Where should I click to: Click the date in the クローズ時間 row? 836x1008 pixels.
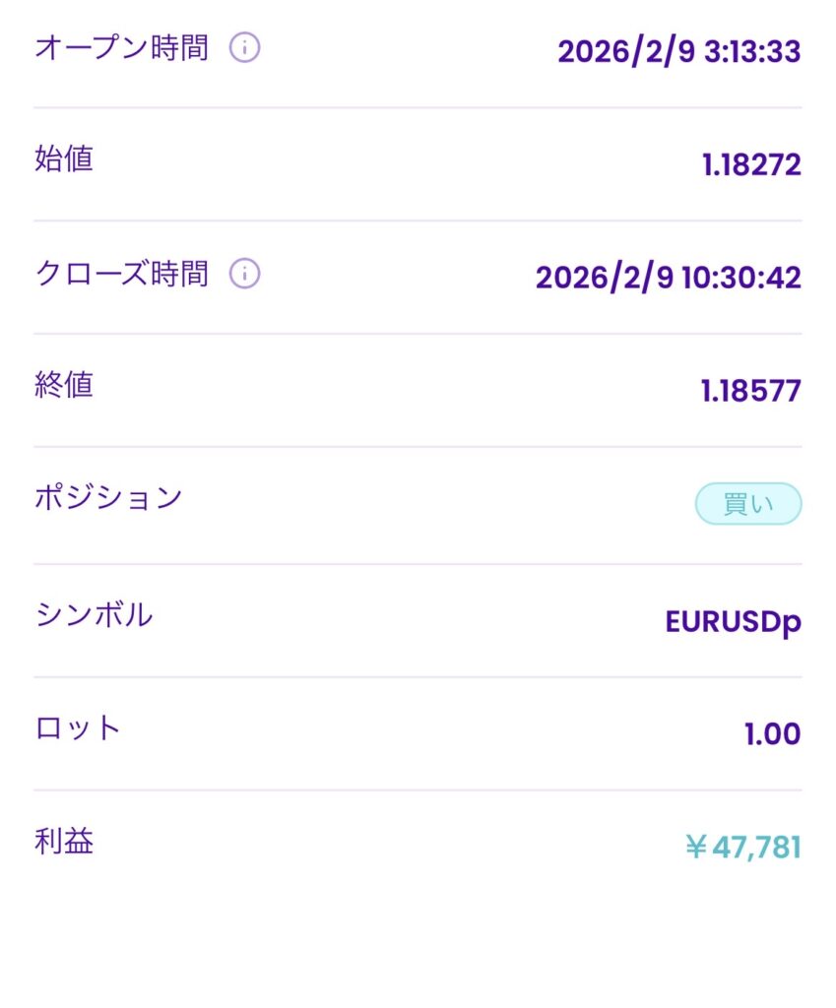click(x=604, y=278)
